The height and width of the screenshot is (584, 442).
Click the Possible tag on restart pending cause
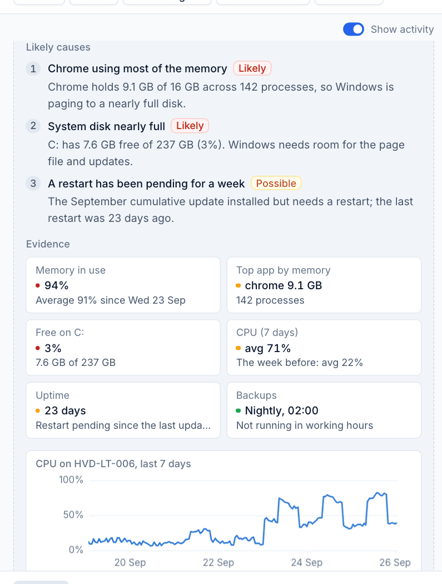coord(276,183)
